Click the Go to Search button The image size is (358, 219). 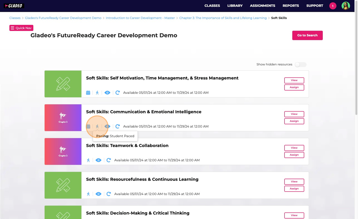pyautogui.click(x=307, y=35)
